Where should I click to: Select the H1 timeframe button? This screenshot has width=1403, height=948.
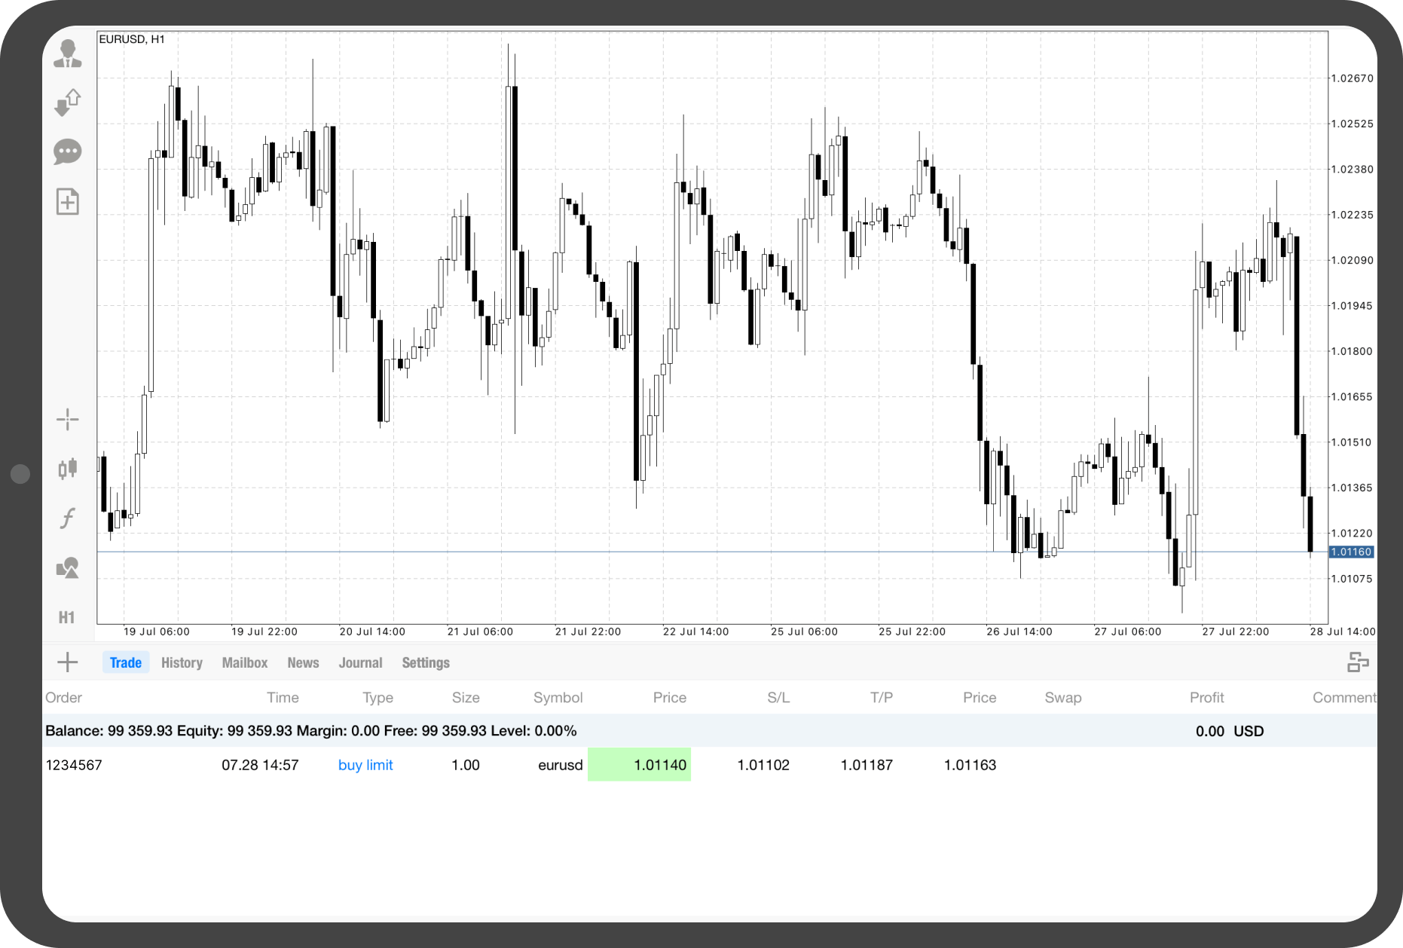67,617
